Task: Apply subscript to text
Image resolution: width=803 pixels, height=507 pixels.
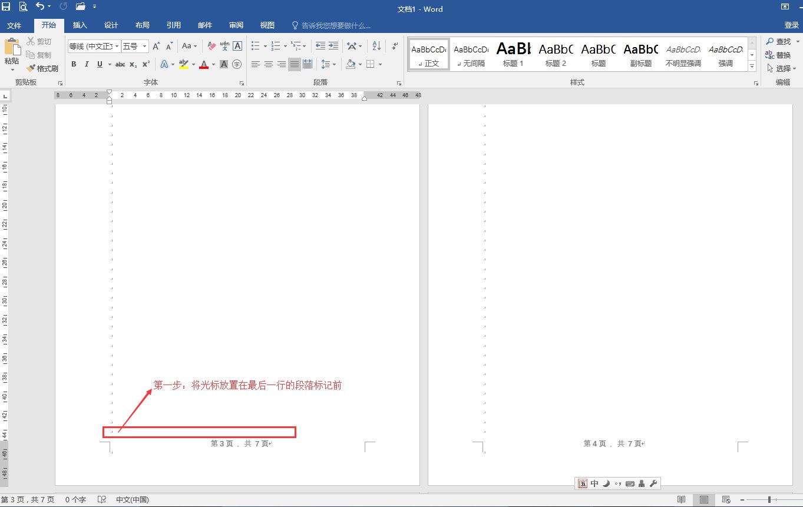Action: point(133,64)
